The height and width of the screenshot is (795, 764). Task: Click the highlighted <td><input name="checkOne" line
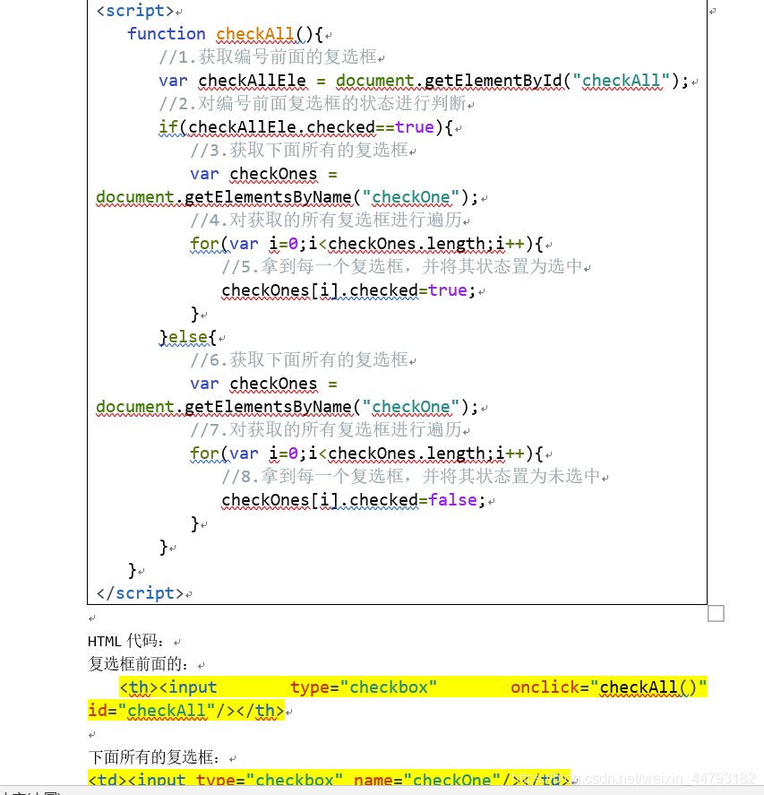[329, 779]
